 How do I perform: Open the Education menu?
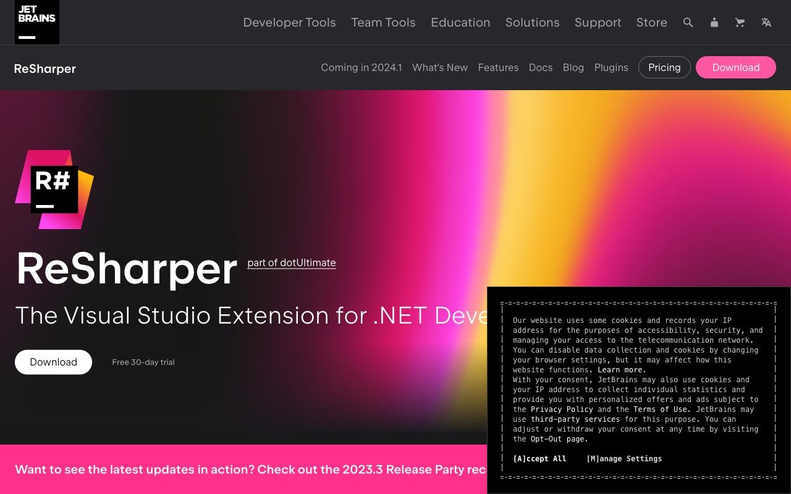tap(460, 22)
